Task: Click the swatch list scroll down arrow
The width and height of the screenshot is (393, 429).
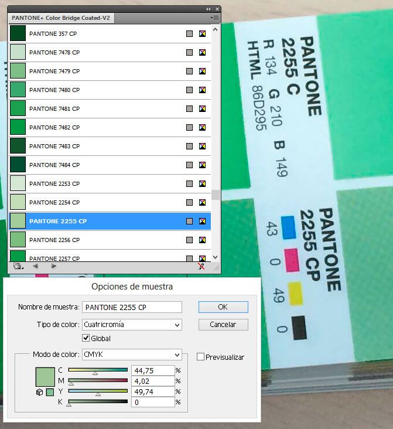Action: point(215,257)
